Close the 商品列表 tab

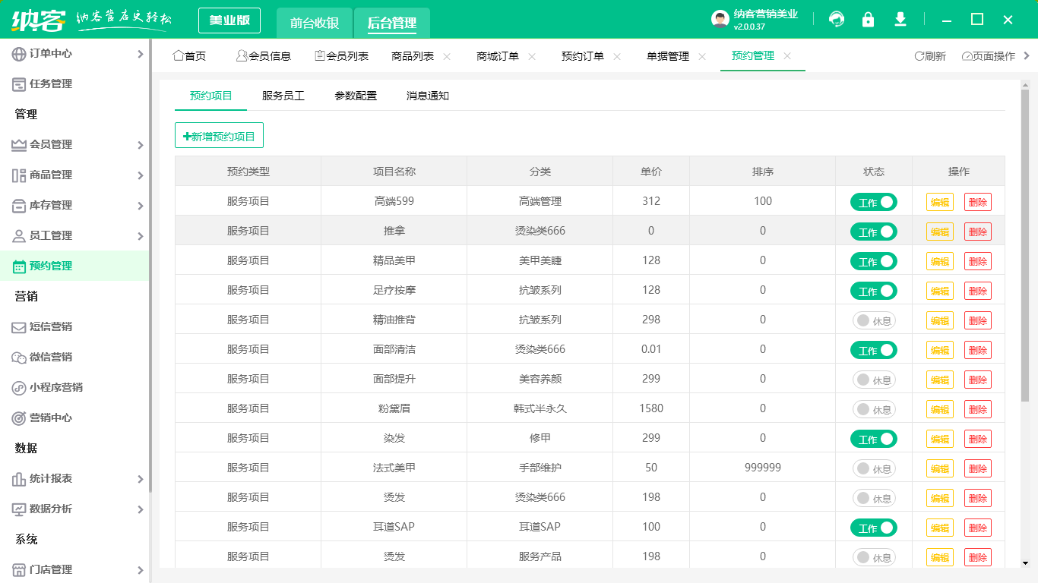coord(447,56)
